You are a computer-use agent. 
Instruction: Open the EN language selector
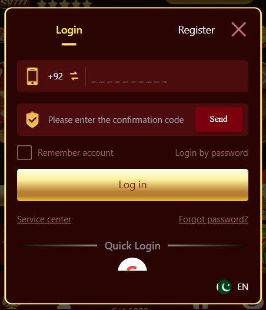(243, 287)
